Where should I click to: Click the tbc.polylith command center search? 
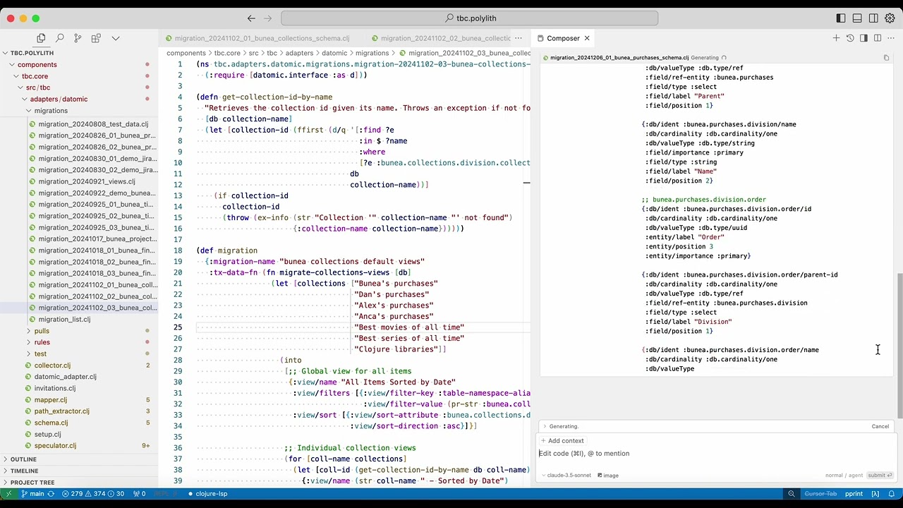[469, 18]
